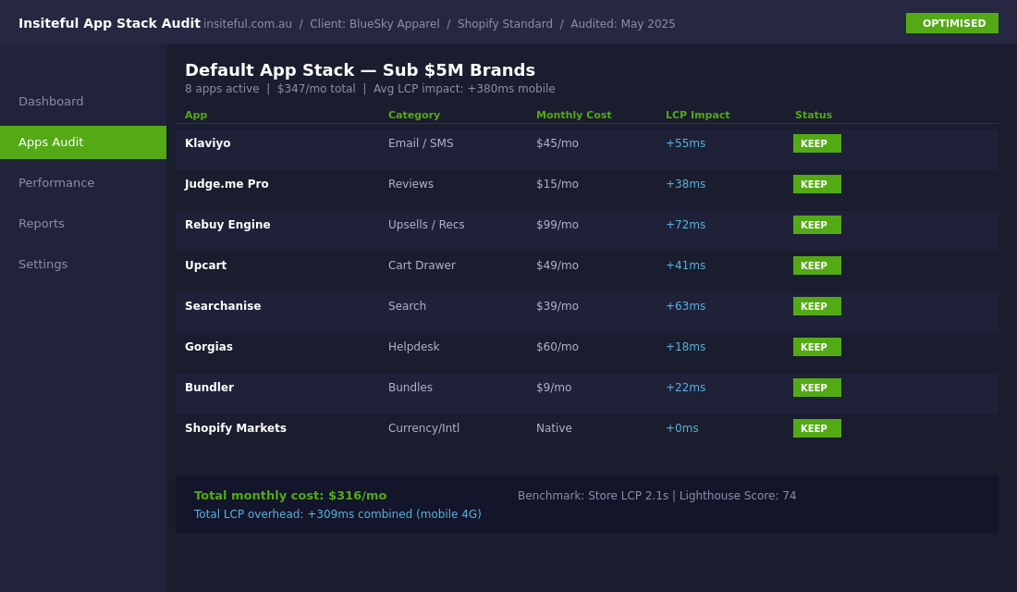Select Apps Audit in the sidebar
The height and width of the screenshot is (592, 1017).
pos(83,142)
